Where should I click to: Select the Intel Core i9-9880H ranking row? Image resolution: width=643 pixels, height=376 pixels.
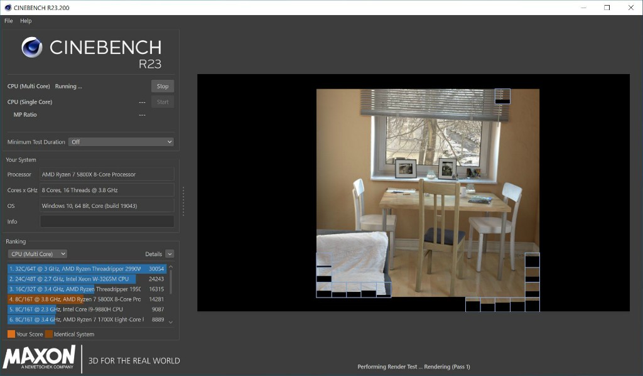pyautogui.click(x=87, y=309)
